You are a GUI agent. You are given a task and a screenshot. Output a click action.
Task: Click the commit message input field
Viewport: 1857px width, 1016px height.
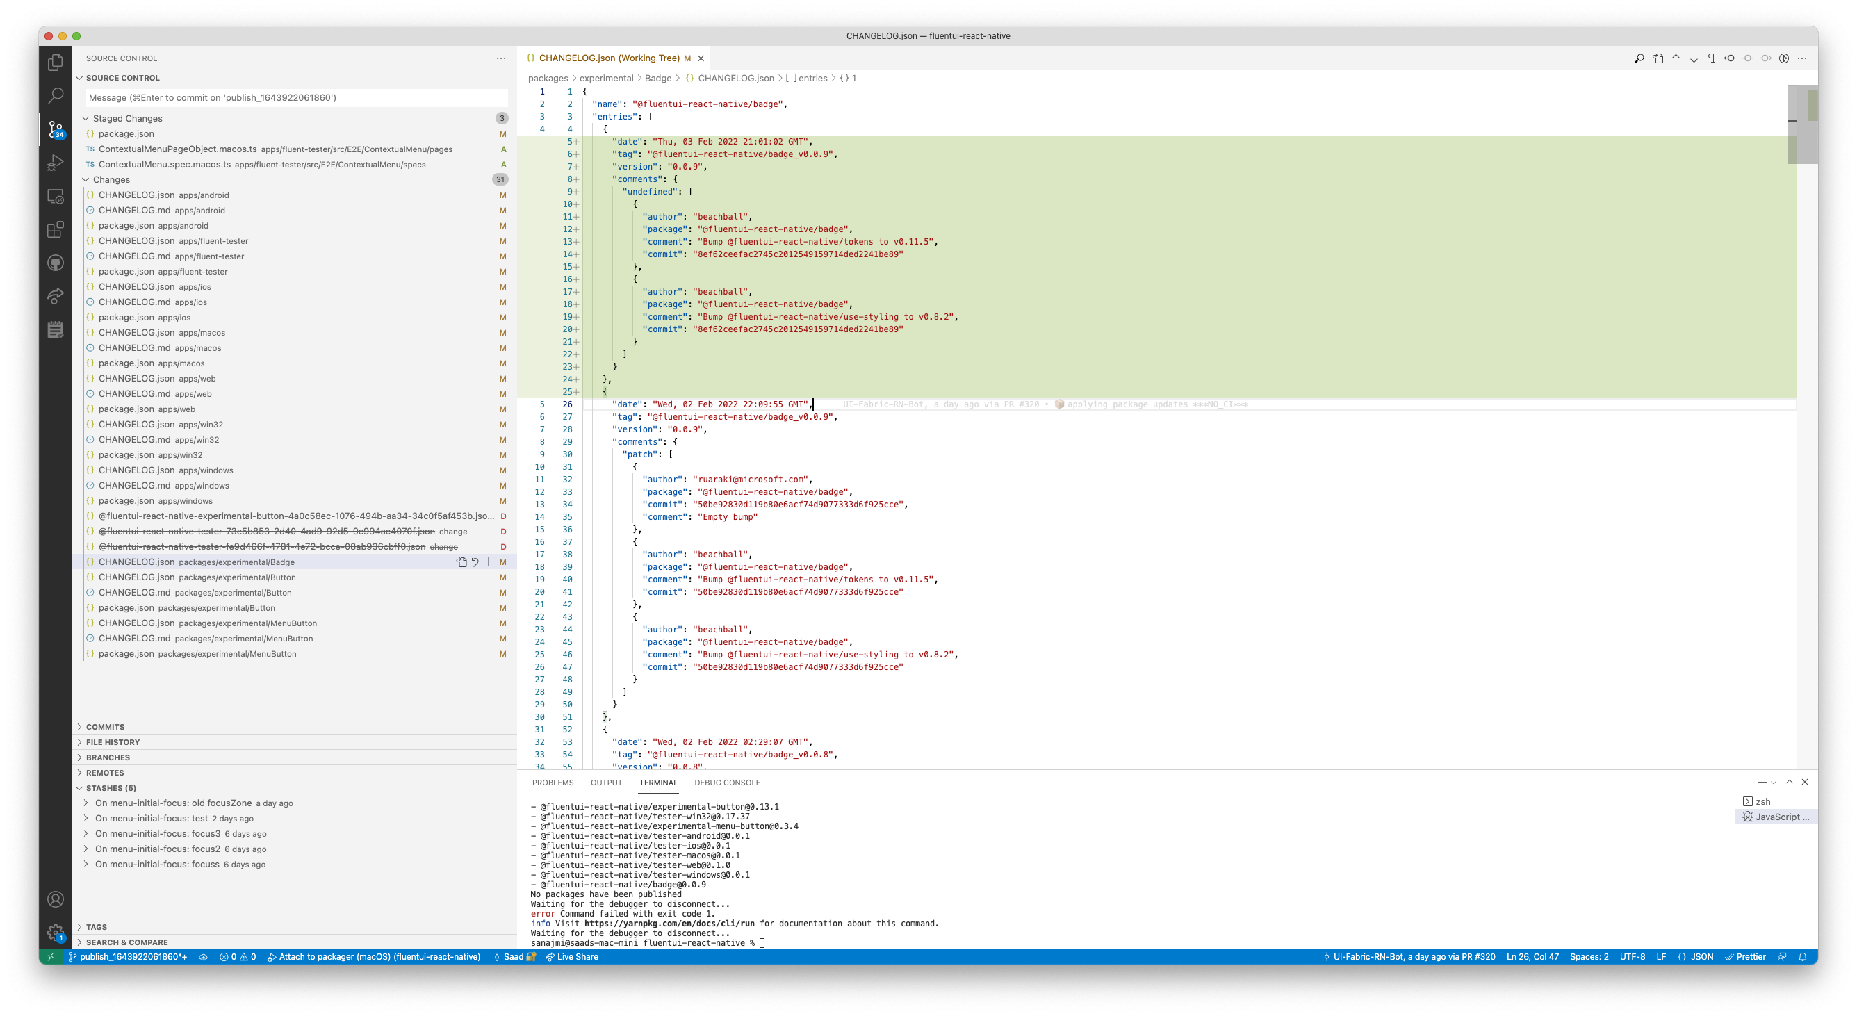295,97
